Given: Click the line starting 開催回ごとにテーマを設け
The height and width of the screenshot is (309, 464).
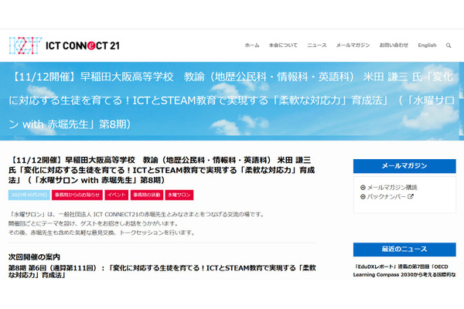Looking at the screenshot, I should tap(94, 223).
